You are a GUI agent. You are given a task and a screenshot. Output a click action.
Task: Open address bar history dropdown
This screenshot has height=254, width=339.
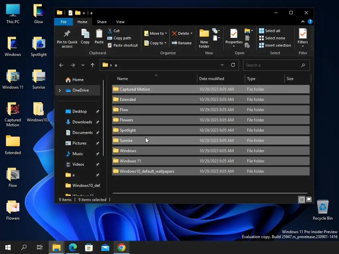222,65
